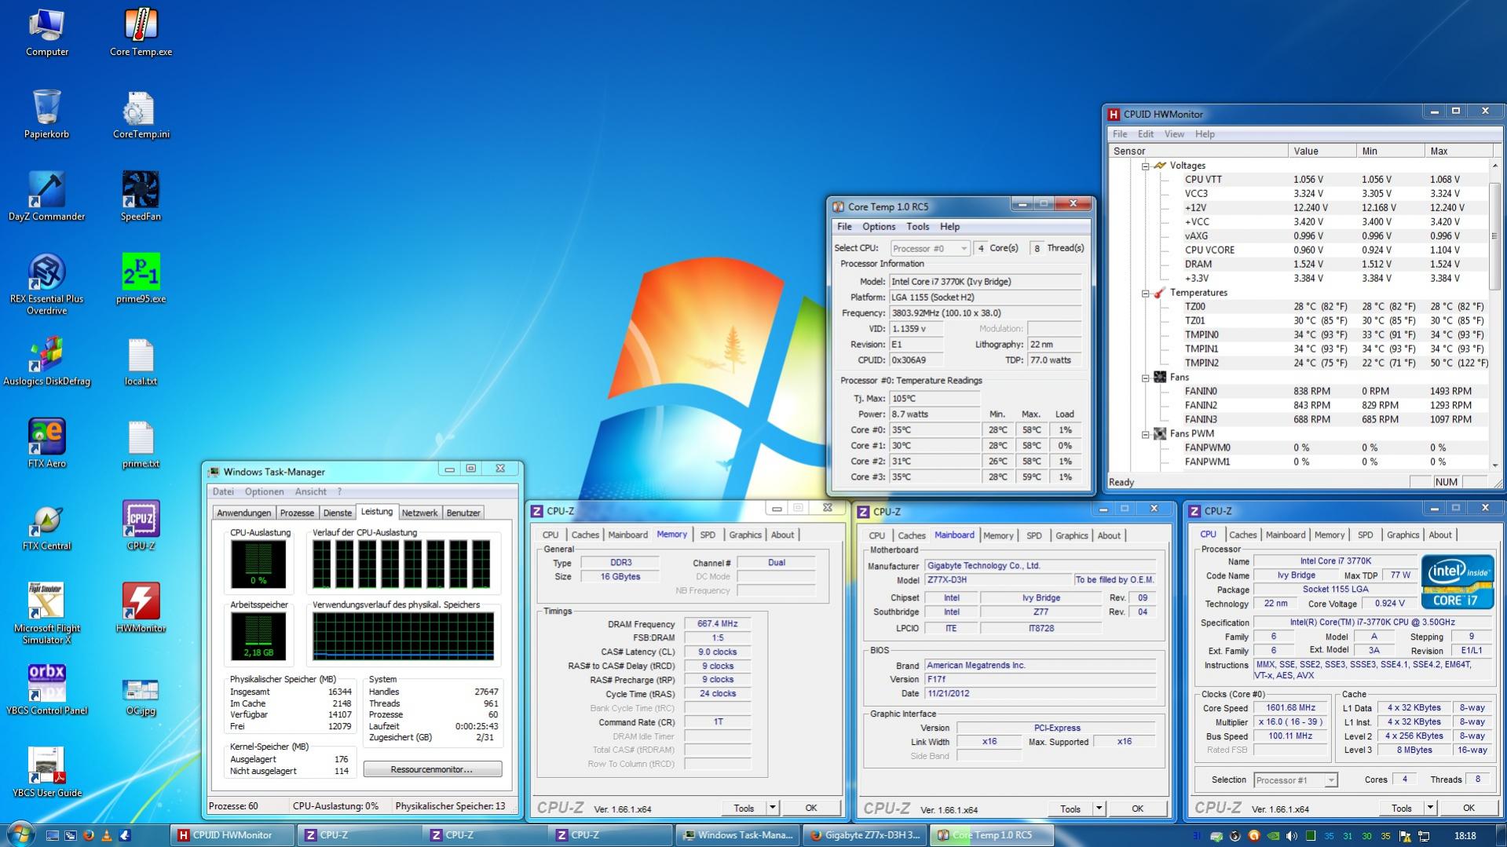This screenshot has height=847, width=1507.
Task: Select the YBCS Control Panel shortcut
Action: pos(47,692)
